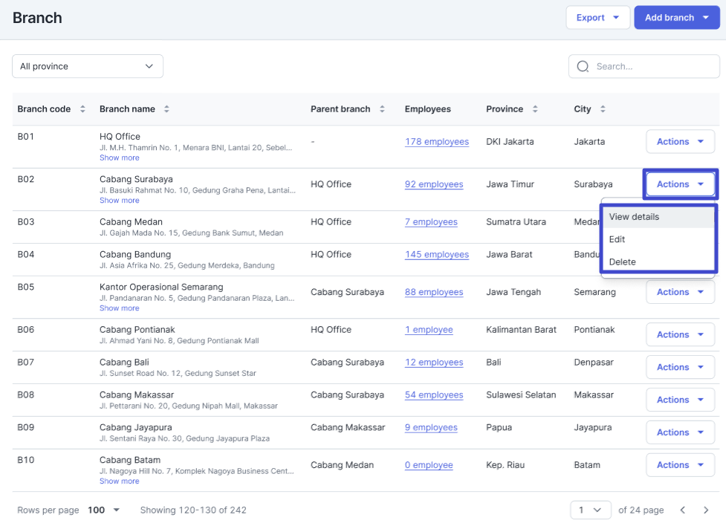The width and height of the screenshot is (726, 526).
Task: Expand the All province filter
Action: pos(88,66)
